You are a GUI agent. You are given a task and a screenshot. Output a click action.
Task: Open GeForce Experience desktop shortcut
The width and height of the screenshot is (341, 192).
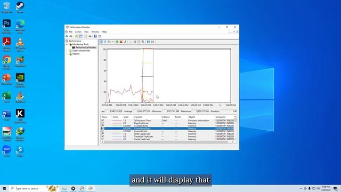point(20,80)
